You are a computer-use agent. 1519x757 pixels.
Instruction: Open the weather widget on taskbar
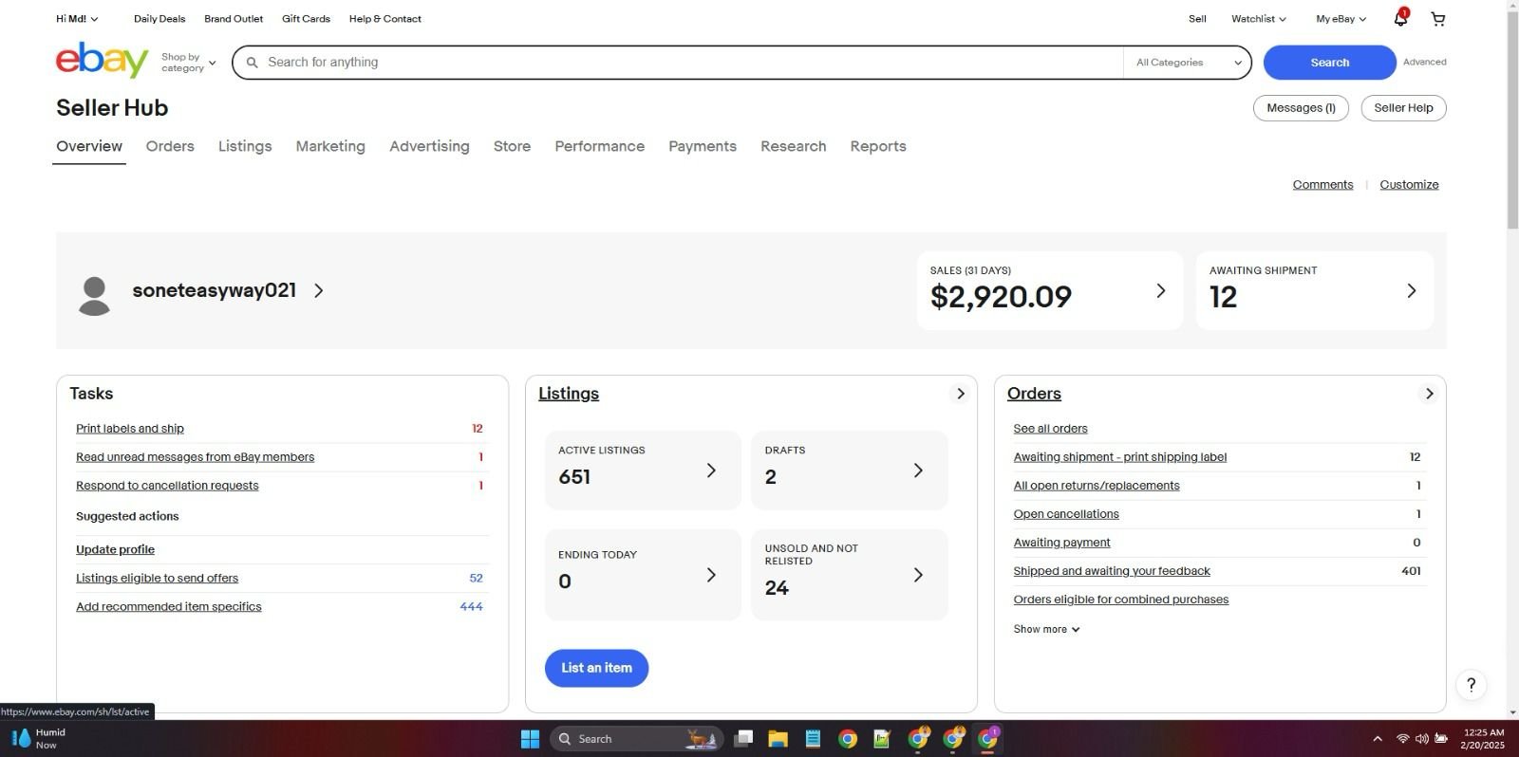[x=38, y=738]
